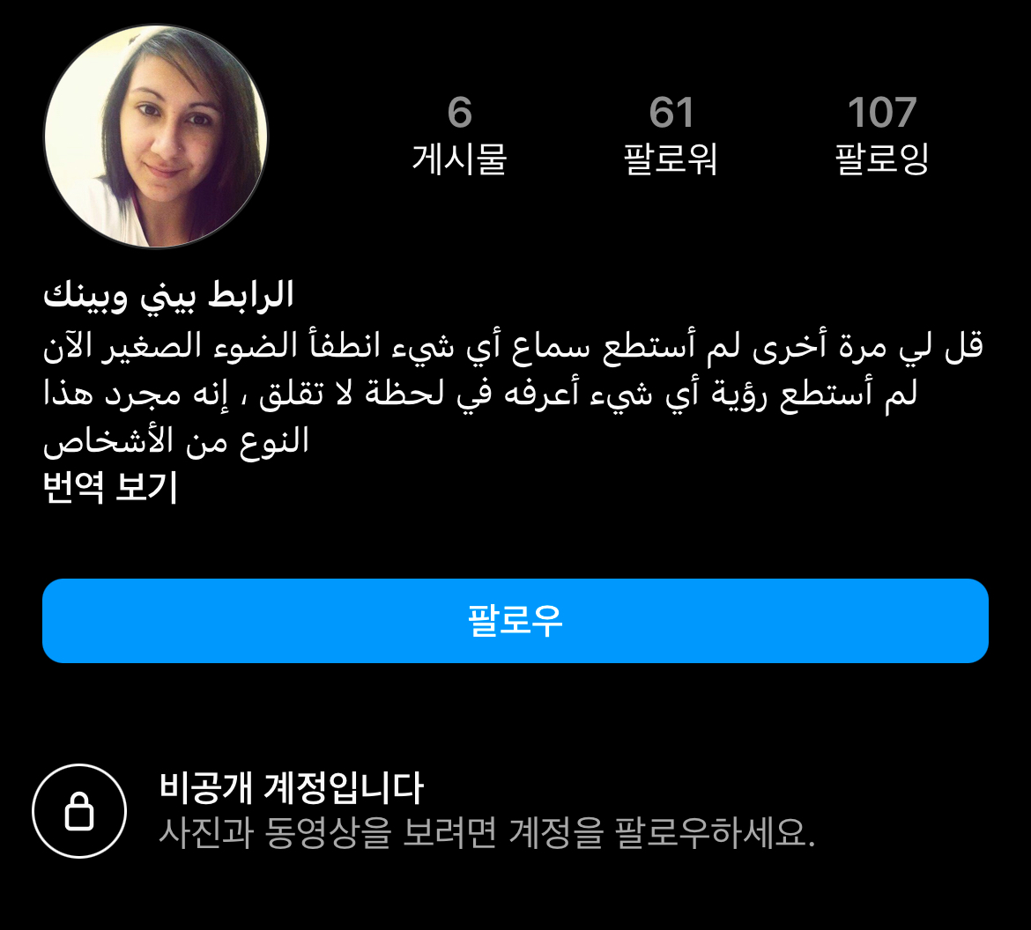This screenshot has width=1031, height=930.
Task: Tap the 팔로우 text inside the blue button
Action: coord(515,620)
